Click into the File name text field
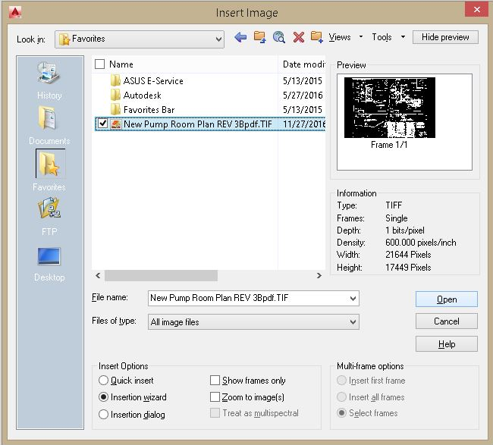 [248, 298]
